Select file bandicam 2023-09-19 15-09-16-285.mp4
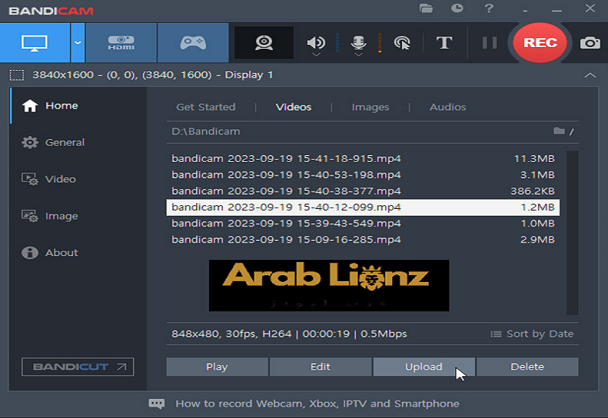Screen dimensions: 608x418 363,240
